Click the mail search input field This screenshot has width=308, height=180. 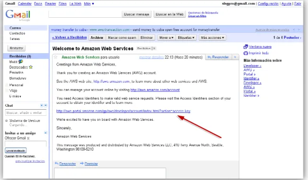(85, 14)
